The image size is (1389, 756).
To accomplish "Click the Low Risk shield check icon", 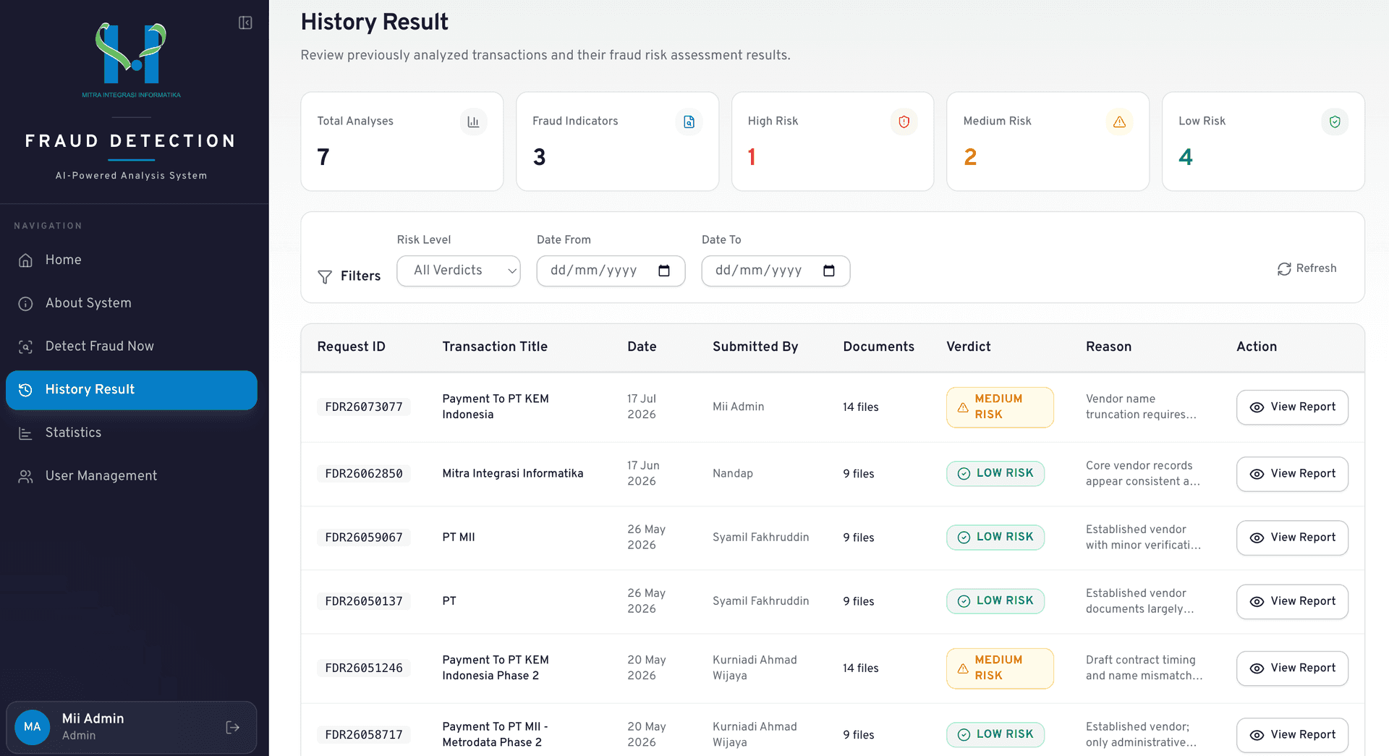I will point(1335,122).
